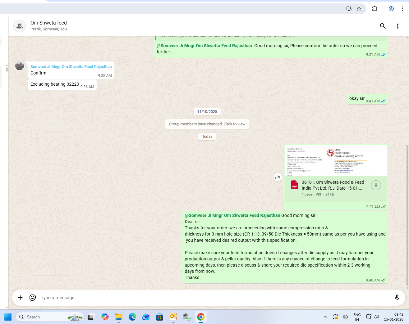Open attachment plus button
Viewport: 409px width, 324px height.
point(20,298)
